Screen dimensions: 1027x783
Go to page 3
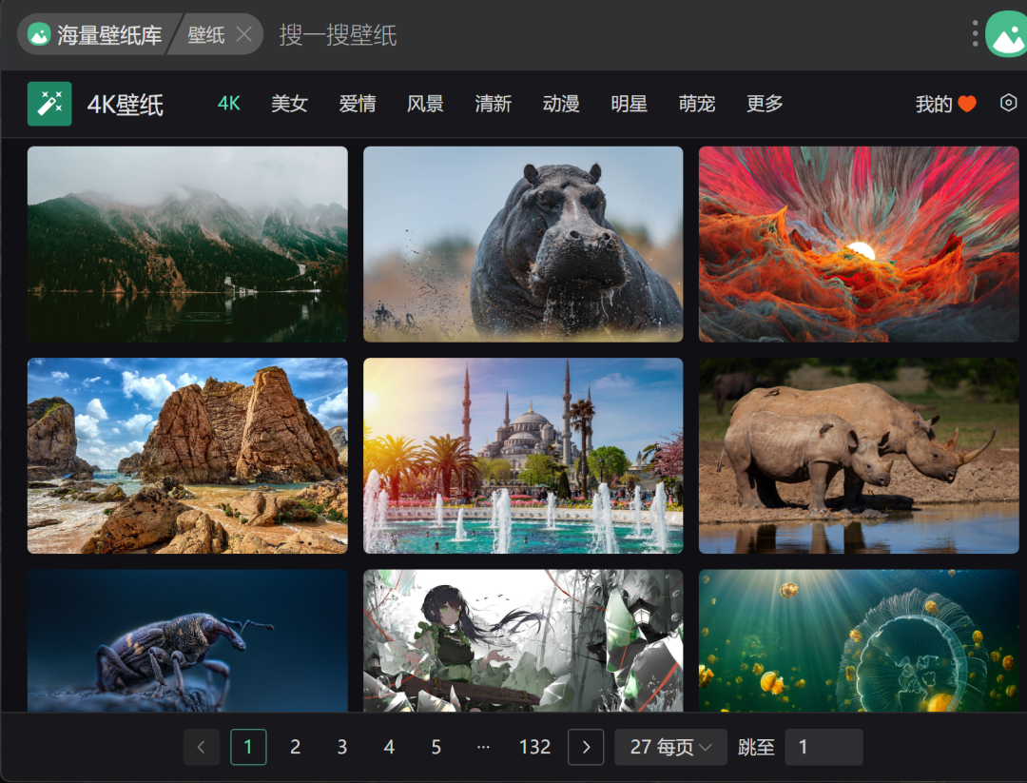tap(342, 747)
